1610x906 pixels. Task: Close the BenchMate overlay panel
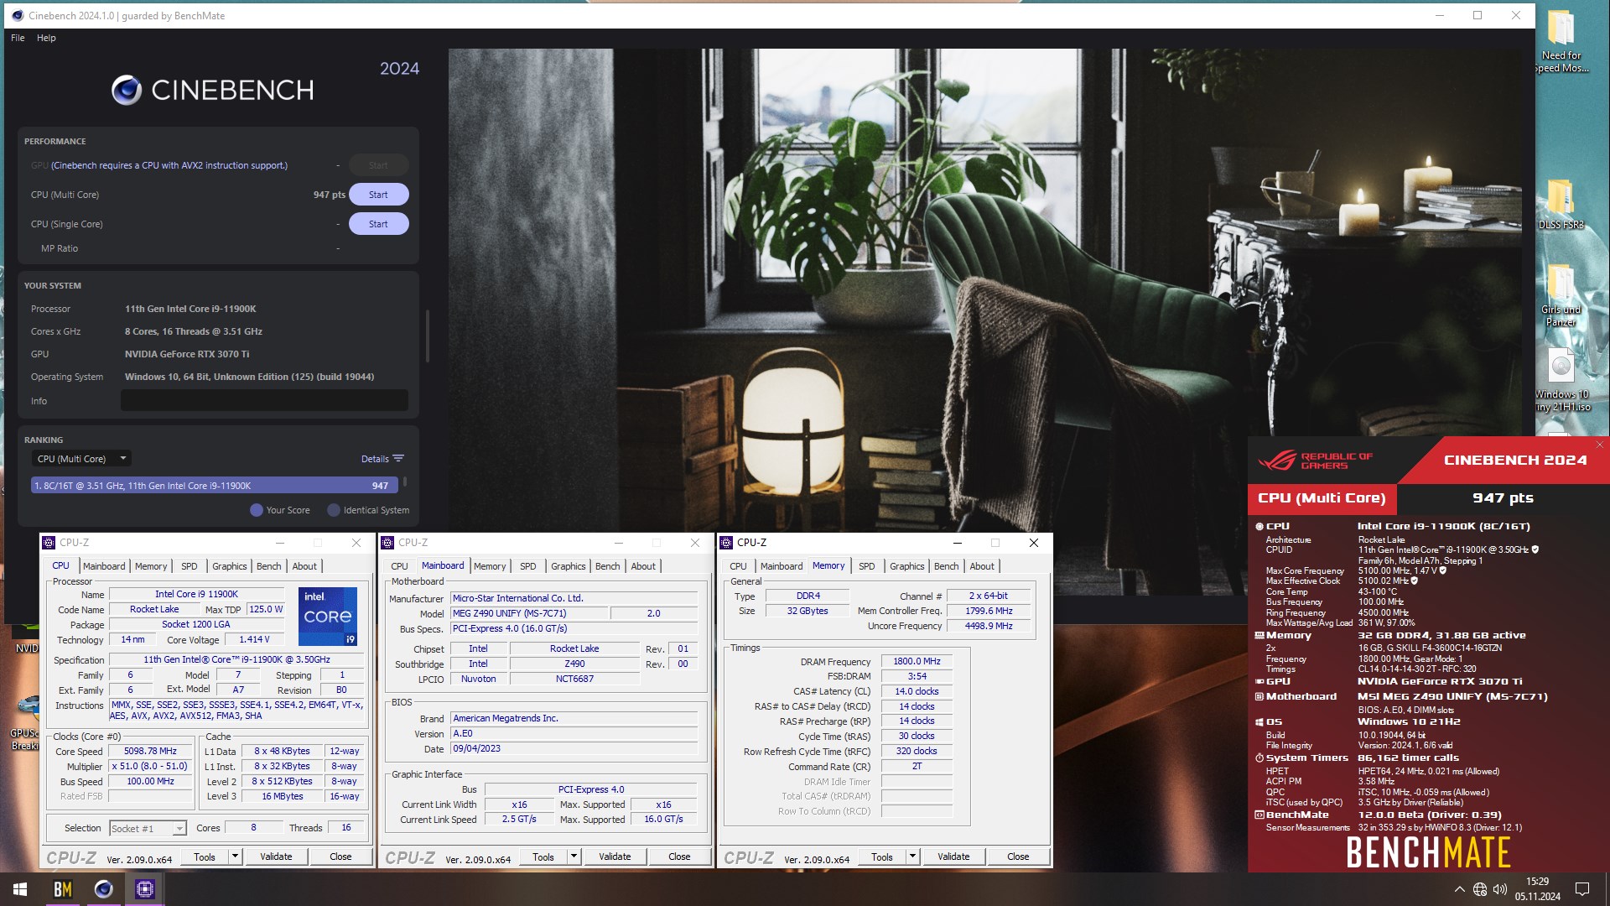coord(1600,445)
